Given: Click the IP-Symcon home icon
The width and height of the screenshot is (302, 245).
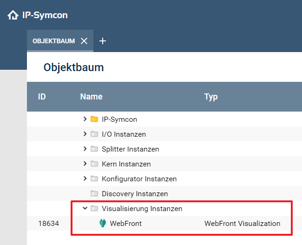Looking at the screenshot, I should tap(13, 15).
